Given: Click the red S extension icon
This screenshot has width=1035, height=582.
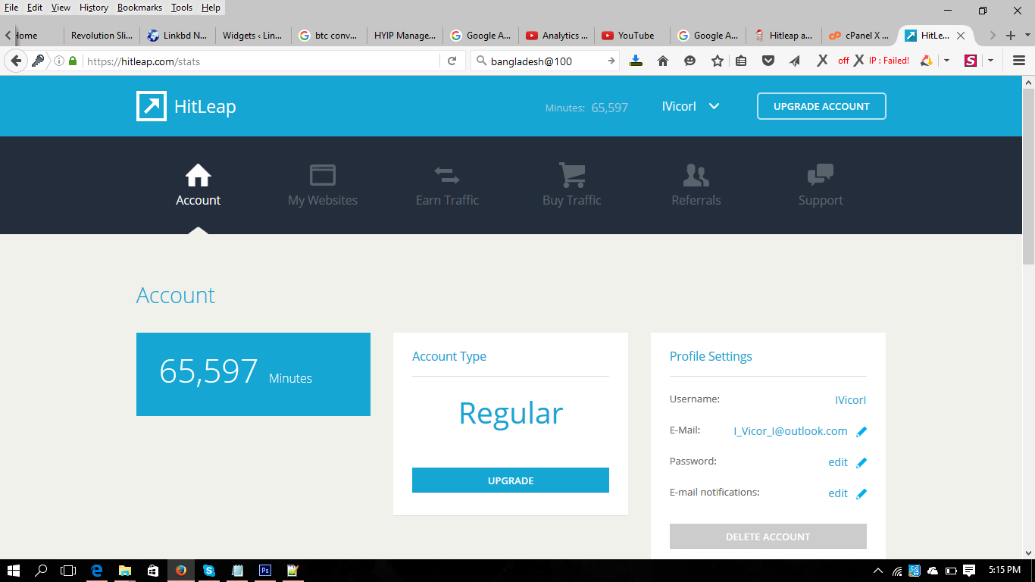Looking at the screenshot, I should coord(971,61).
